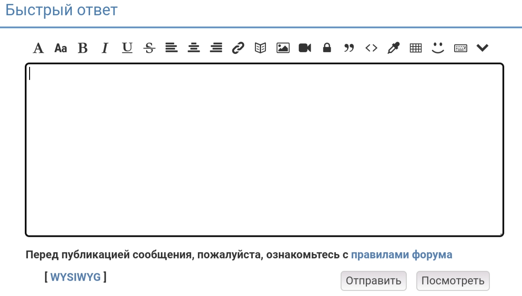Open the font size Aa icon

pyautogui.click(x=61, y=48)
